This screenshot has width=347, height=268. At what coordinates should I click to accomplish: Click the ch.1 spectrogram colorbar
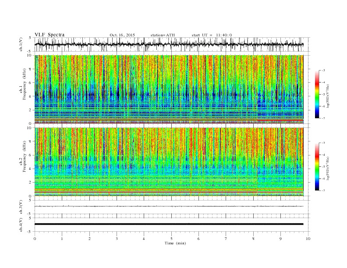click(x=317, y=95)
